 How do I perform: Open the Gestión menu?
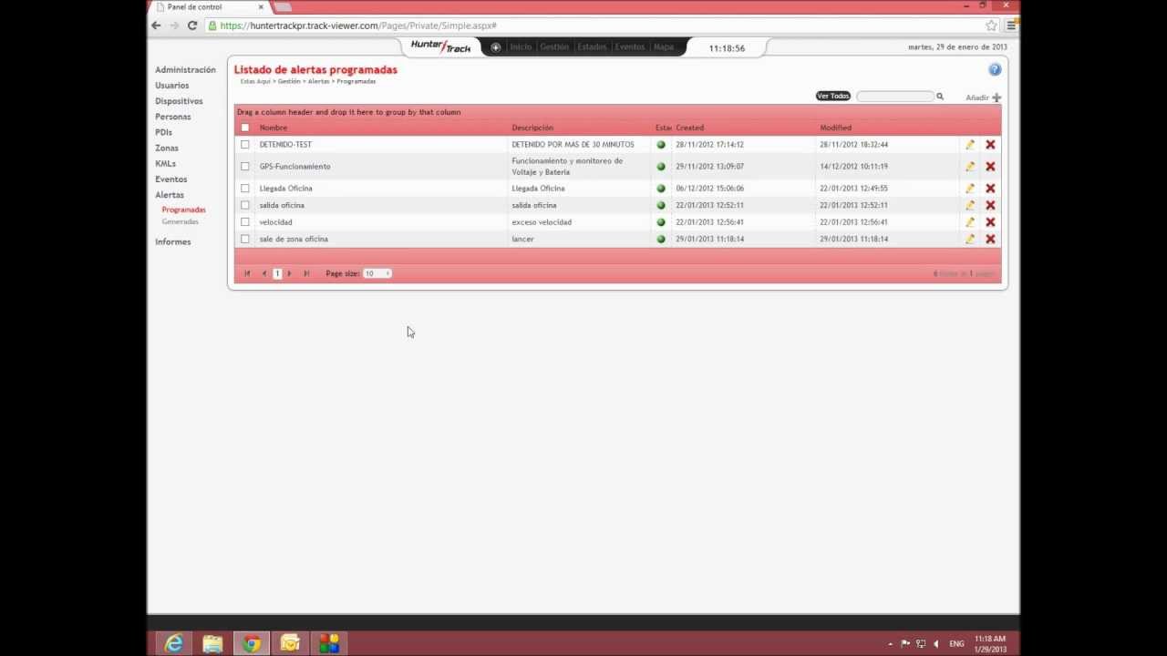(554, 47)
